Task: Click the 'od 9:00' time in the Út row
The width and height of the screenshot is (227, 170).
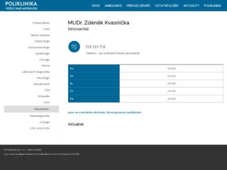Action: (171, 76)
